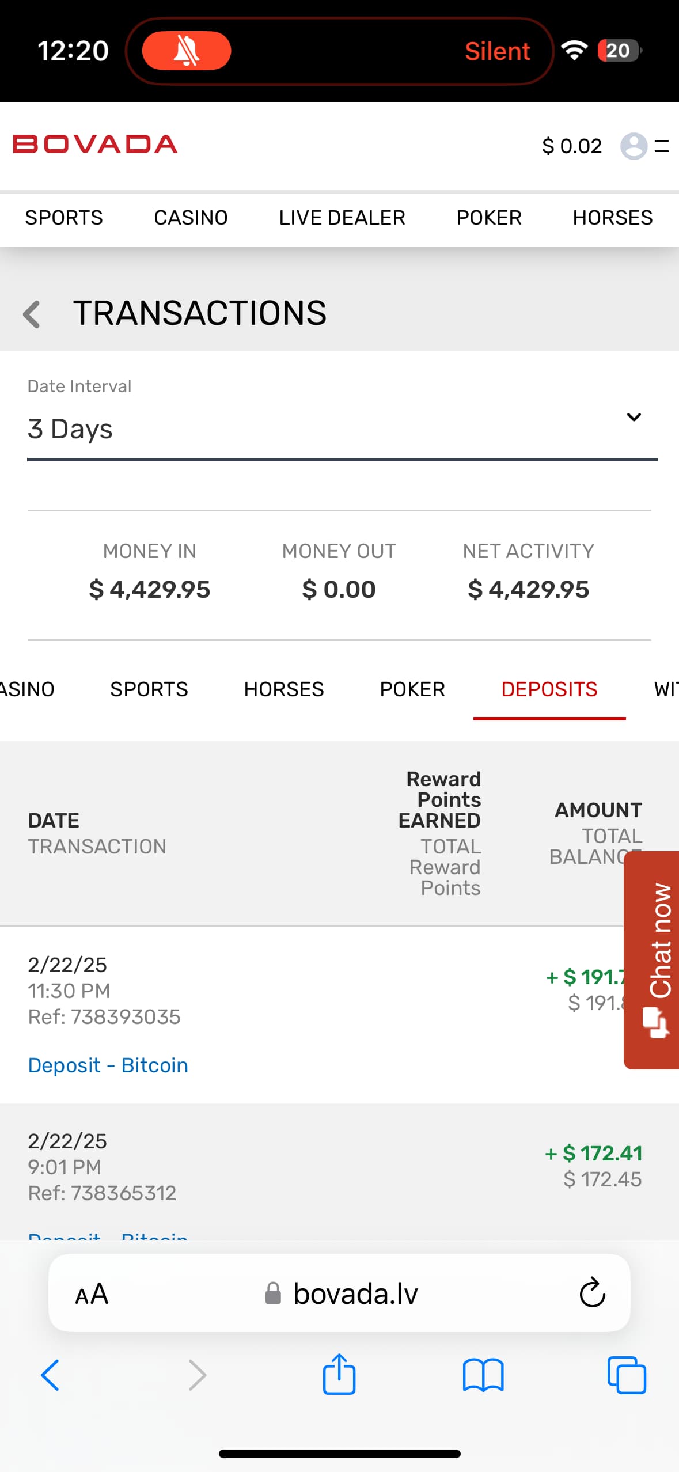
Task: Reload the page in Safari
Action: click(x=591, y=1293)
